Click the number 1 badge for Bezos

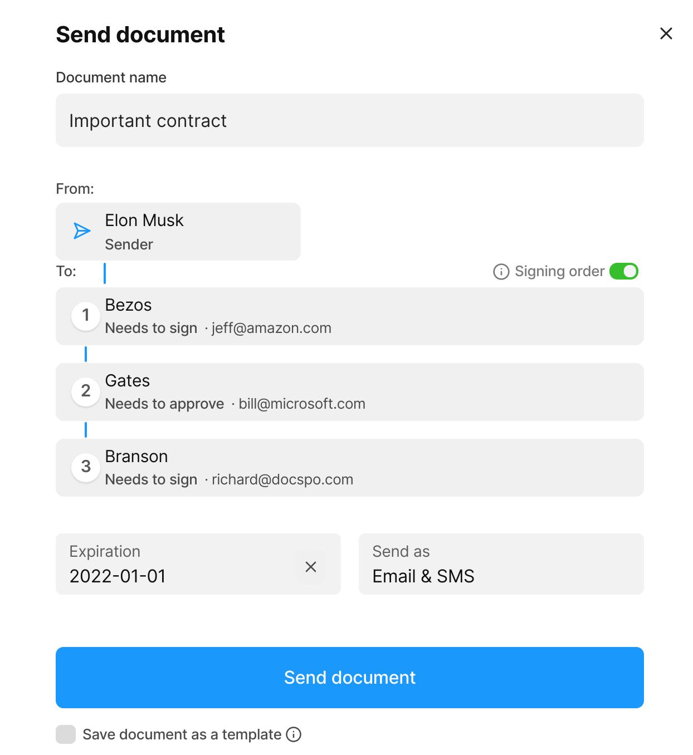86,316
